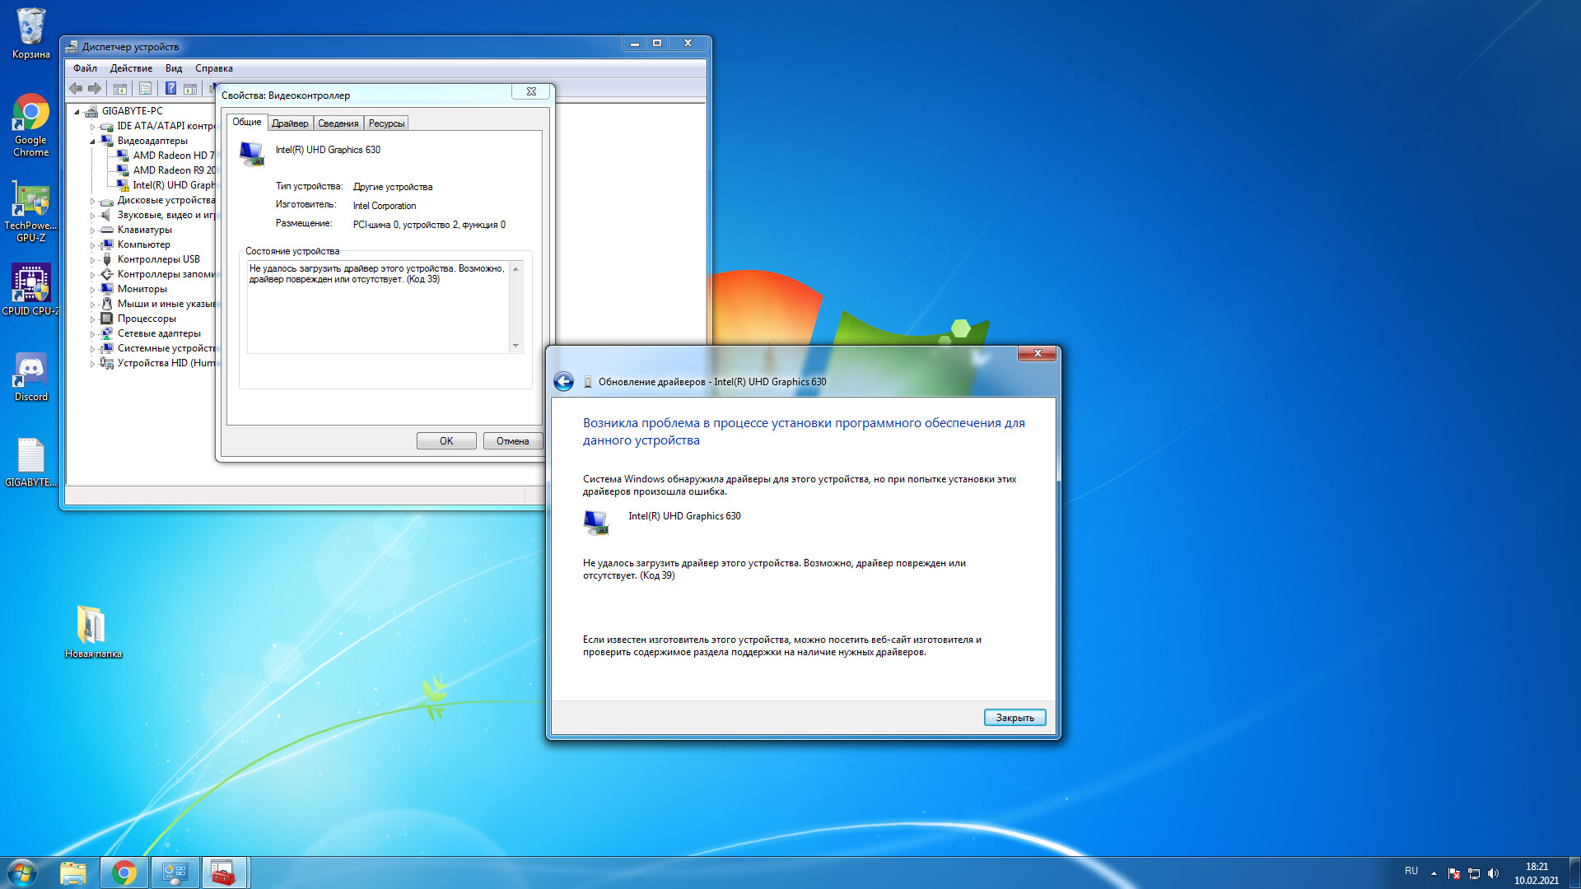Click OK in Видеоконтроллер properties
This screenshot has width=1581, height=889.
(446, 441)
